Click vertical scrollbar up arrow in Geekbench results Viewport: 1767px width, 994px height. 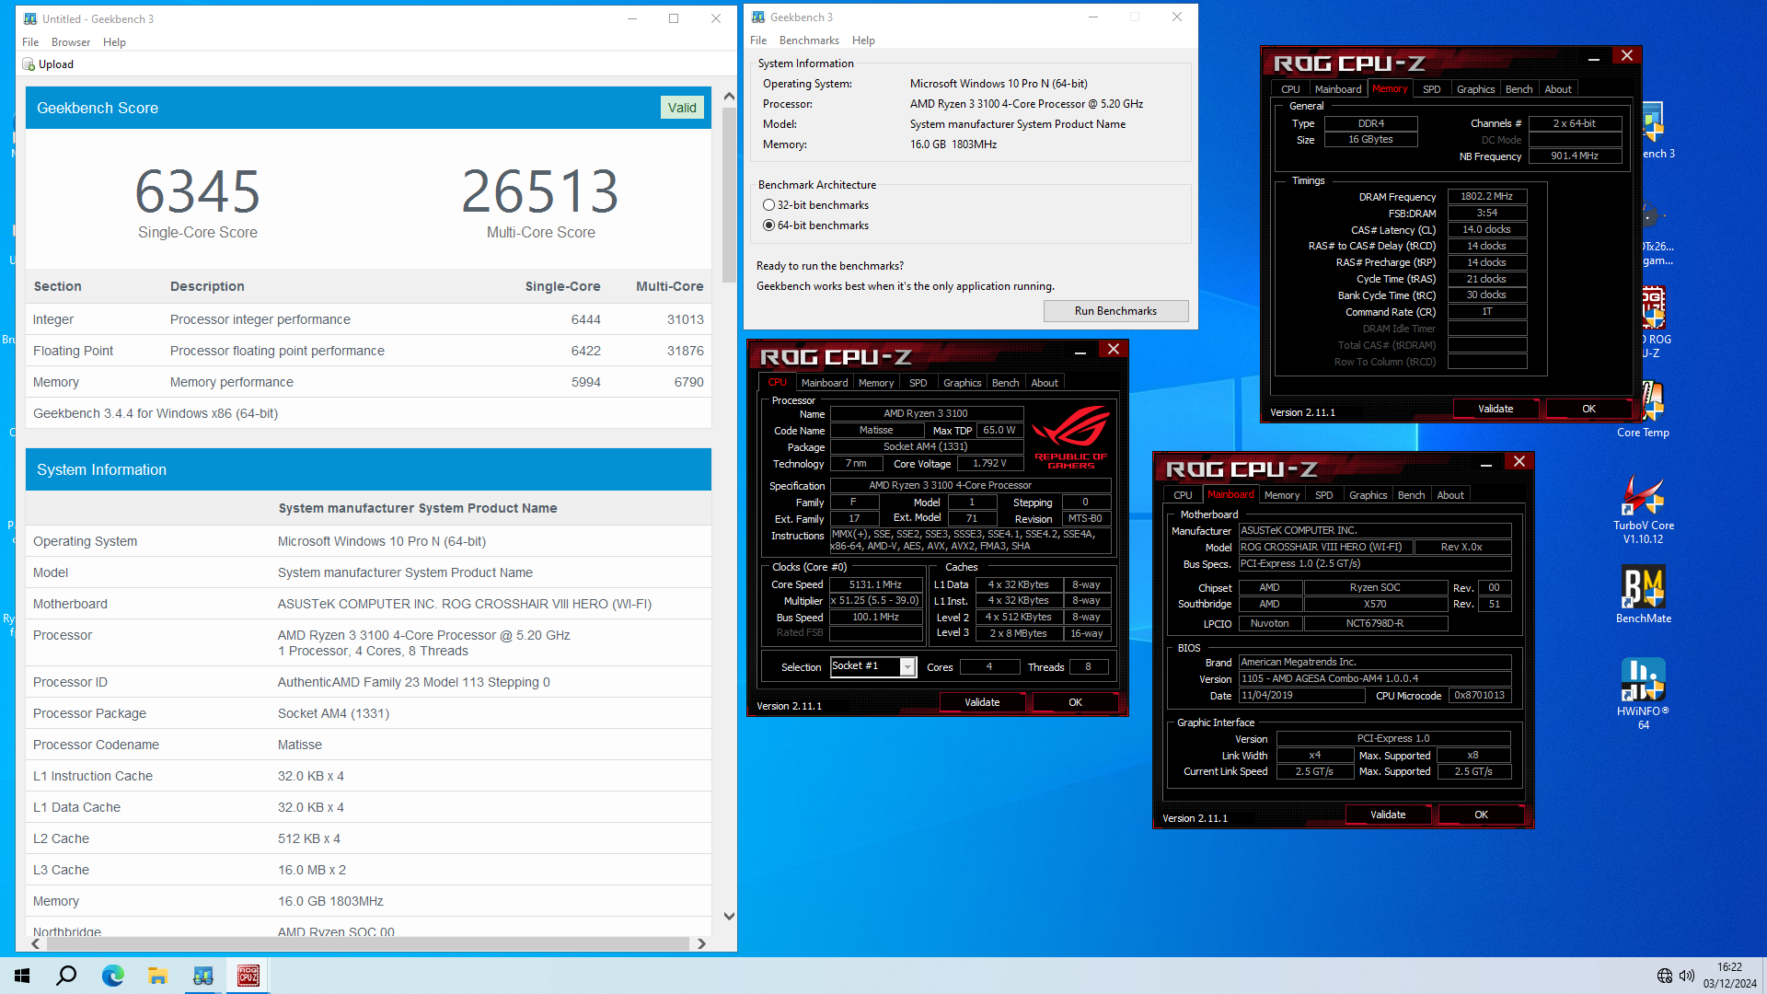729,96
